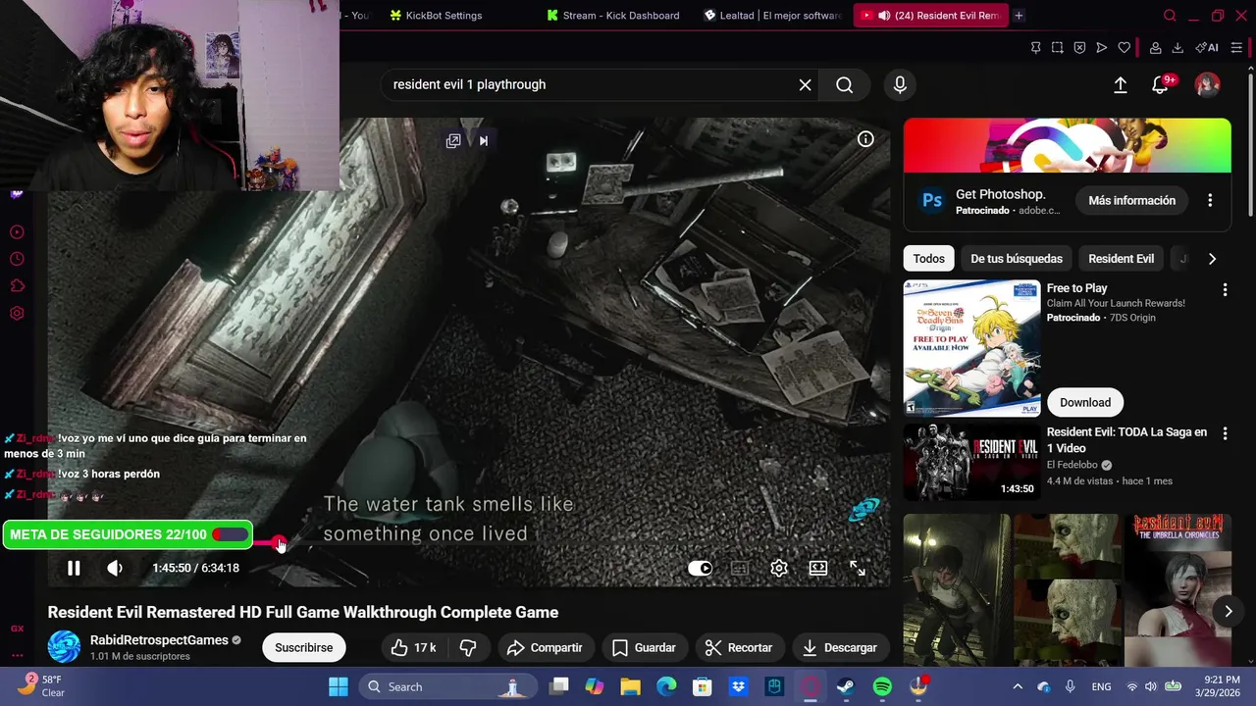The width and height of the screenshot is (1256, 706).
Task: Advance the shorts shelf right arrow
Action: [1228, 611]
